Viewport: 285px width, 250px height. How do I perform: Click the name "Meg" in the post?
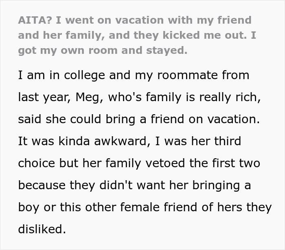tap(85, 97)
